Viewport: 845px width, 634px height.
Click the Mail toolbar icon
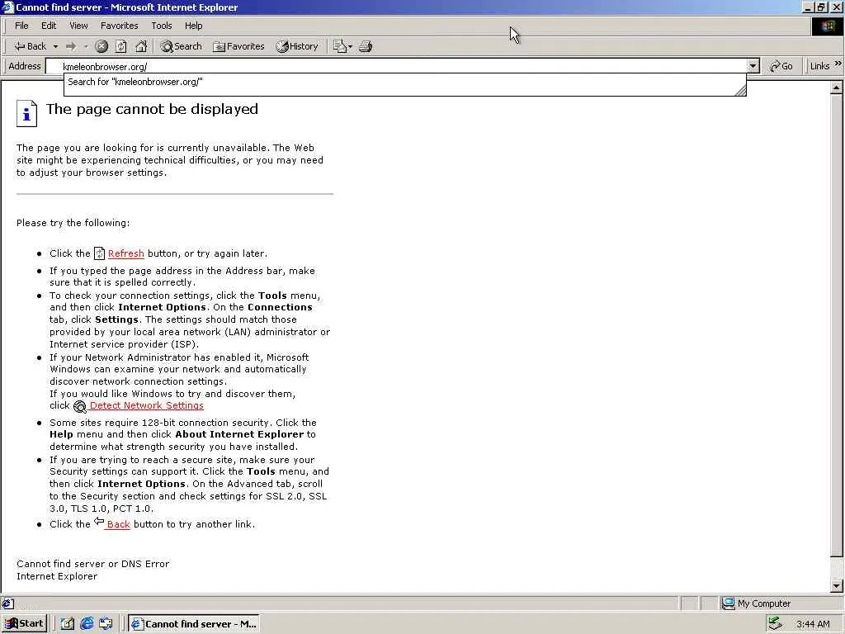[339, 46]
